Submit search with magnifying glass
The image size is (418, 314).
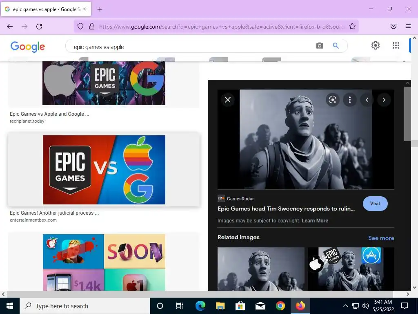(336, 46)
